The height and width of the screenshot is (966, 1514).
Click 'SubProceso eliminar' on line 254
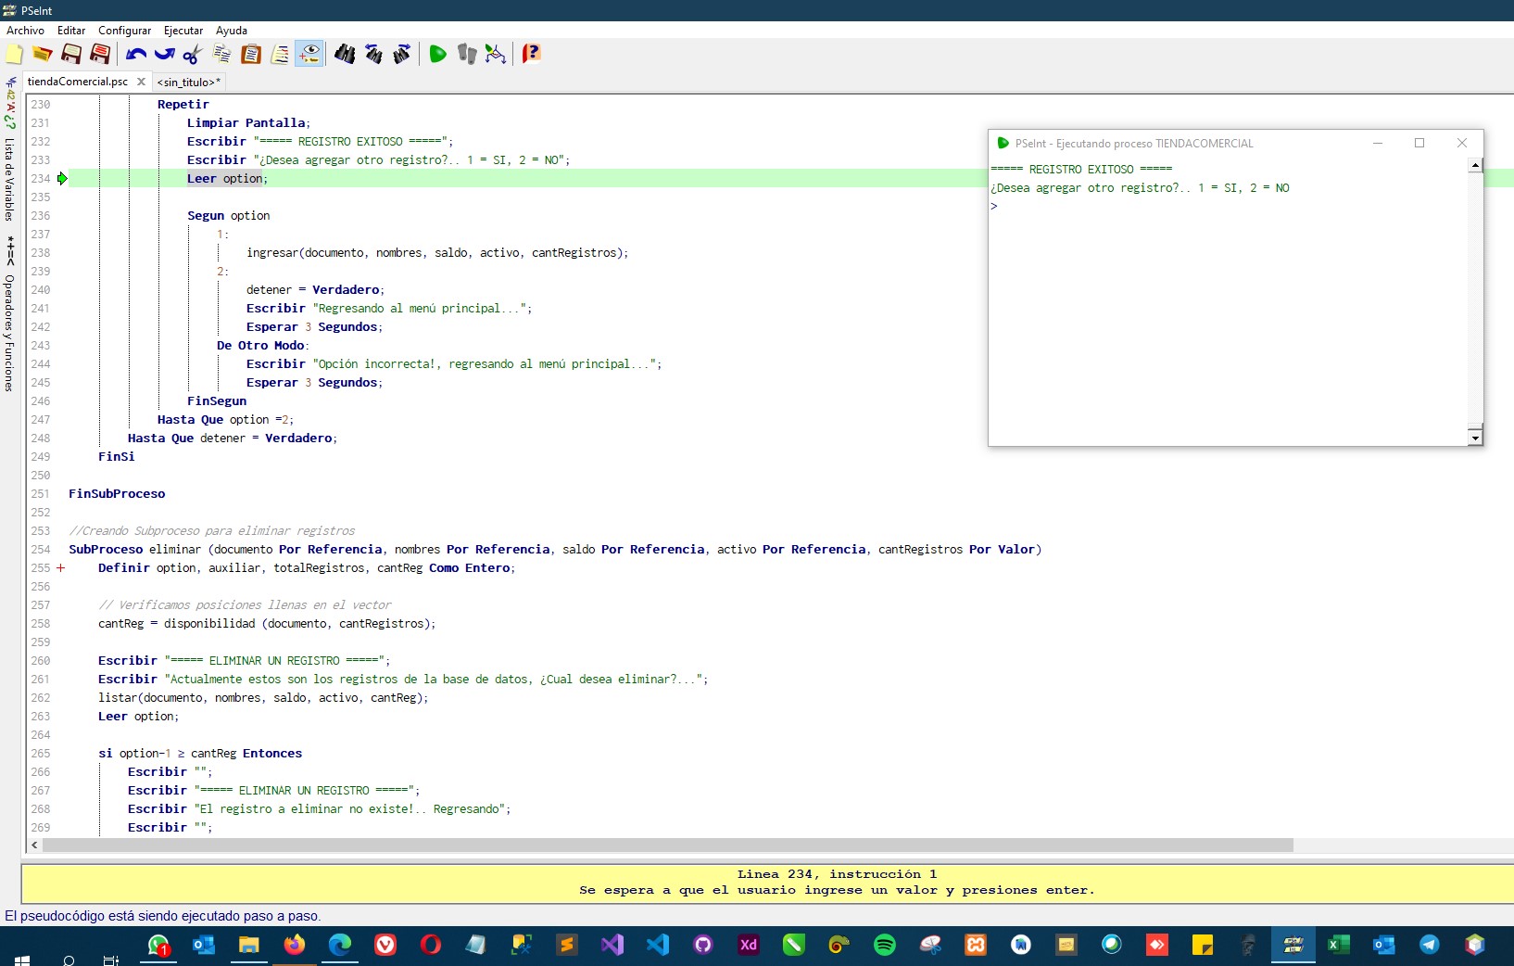click(134, 549)
